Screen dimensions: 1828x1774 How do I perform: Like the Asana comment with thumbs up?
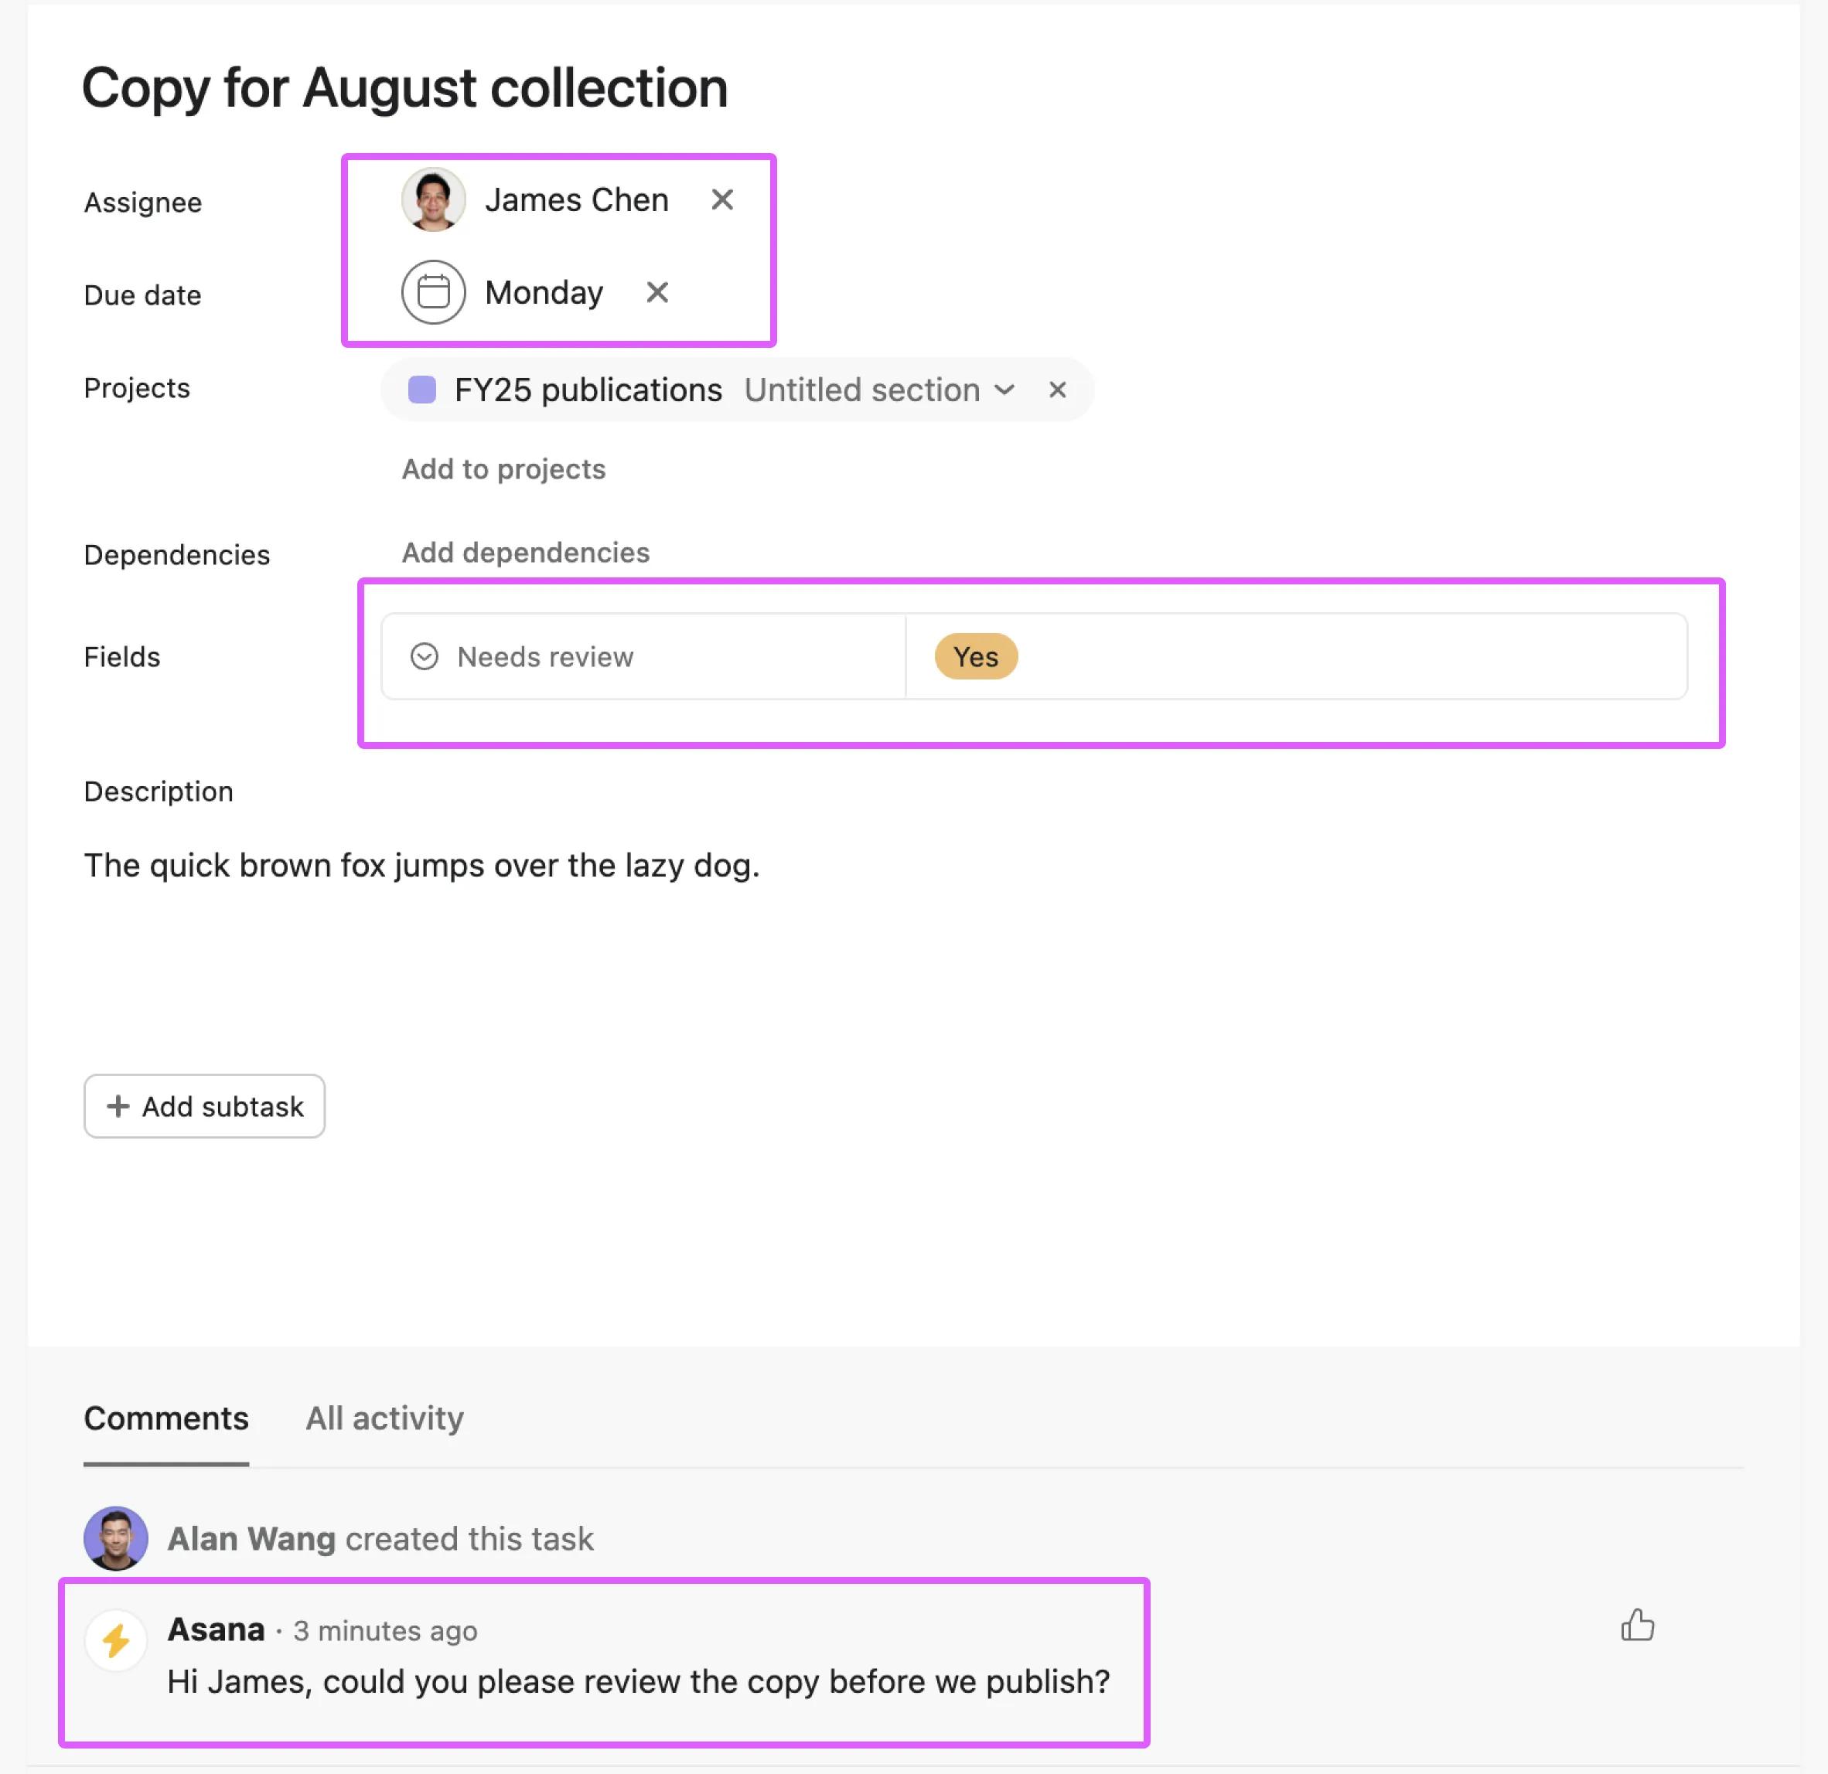(1638, 1626)
